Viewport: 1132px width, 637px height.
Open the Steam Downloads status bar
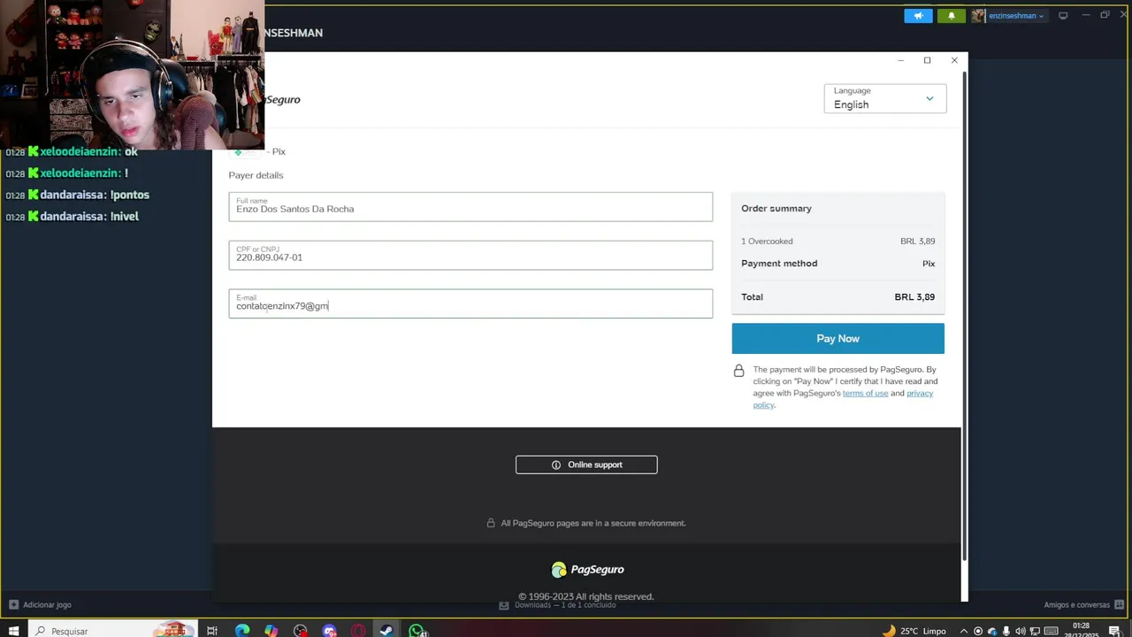[557, 605]
